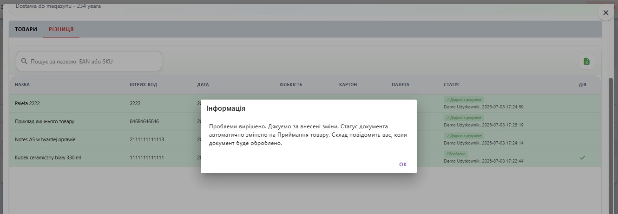Click the Інформація dialog title
618x214 pixels.
point(226,108)
